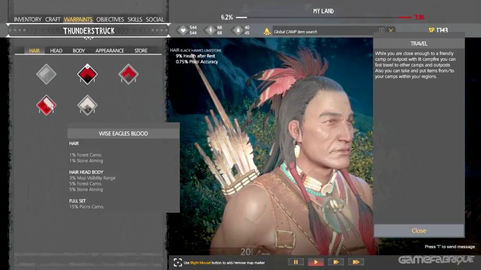Viewport: 481px width, 270px height.
Task: Set time to double fast-forward speed
Action: (336, 262)
